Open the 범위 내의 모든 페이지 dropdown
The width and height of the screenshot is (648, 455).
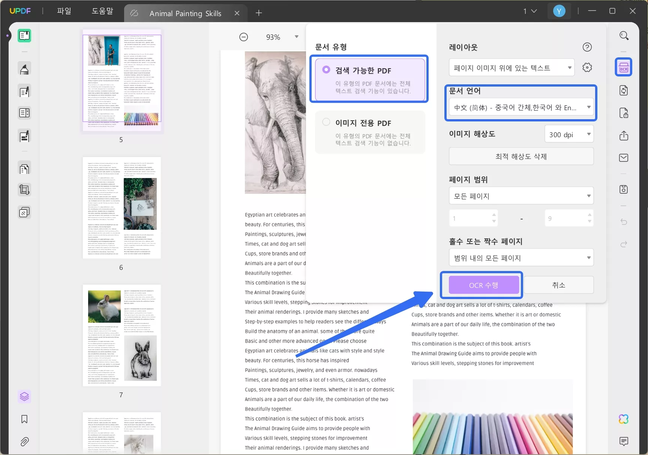click(x=521, y=258)
